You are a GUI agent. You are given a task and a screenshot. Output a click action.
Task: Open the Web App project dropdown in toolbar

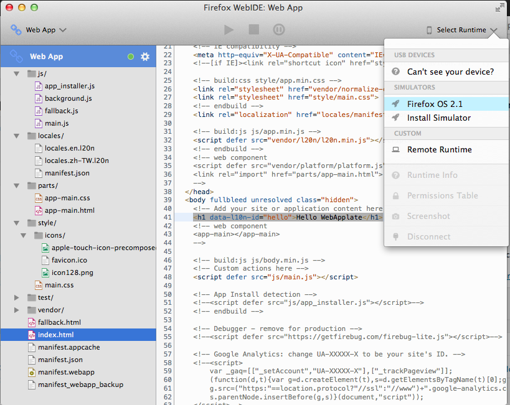[x=39, y=30]
